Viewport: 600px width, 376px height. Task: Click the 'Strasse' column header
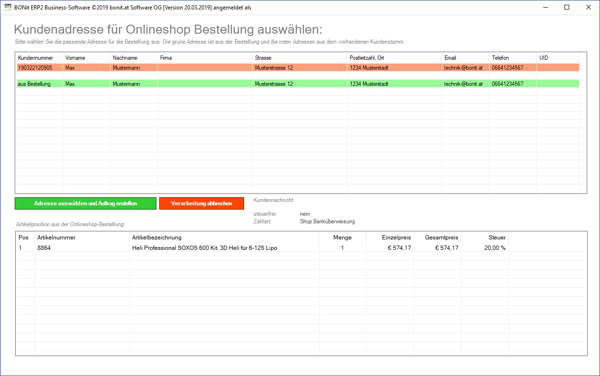(300, 58)
